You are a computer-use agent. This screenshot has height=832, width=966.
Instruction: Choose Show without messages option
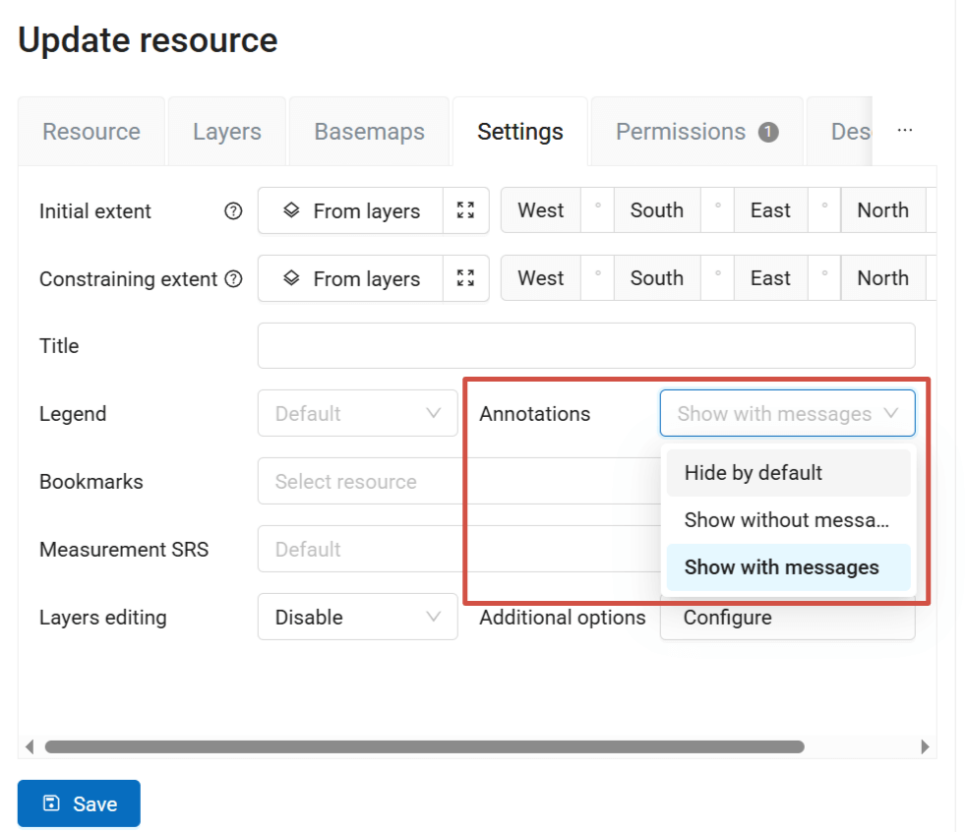point(787,520)
